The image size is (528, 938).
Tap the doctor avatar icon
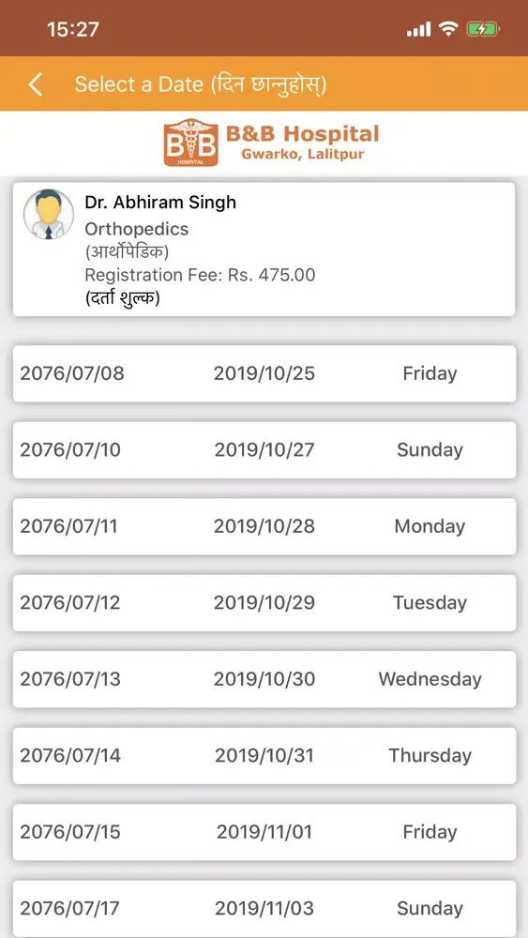pyautogui.click(x=49, y=214)
